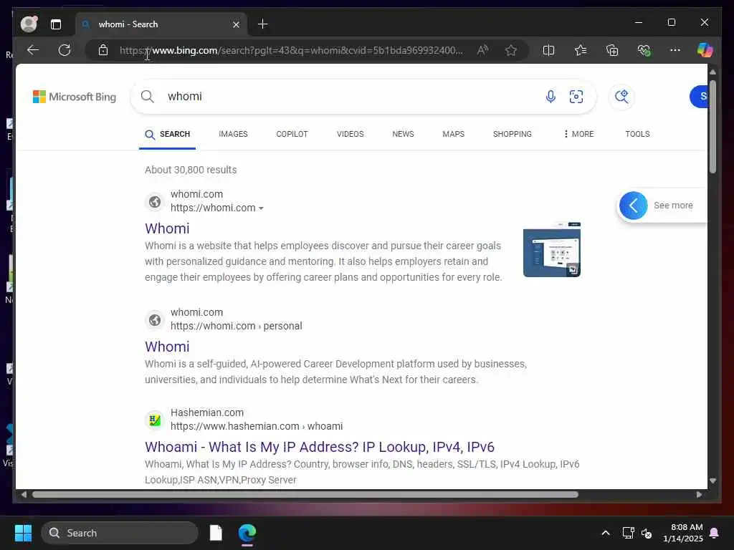Viewport: 734px width, 550px height.
Task: Click the blue sign-in button at right
Action: (699, 97)
